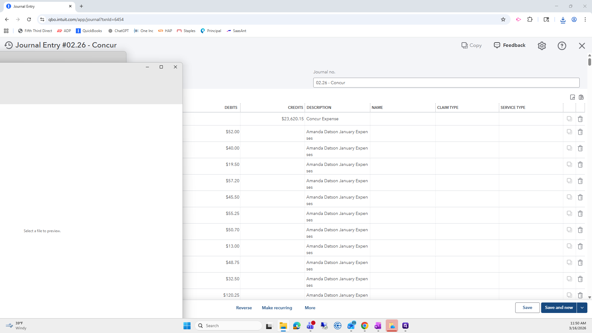592x333 pixels.
Task: Click the edit table icon above columns
Action: click(573, 97)
